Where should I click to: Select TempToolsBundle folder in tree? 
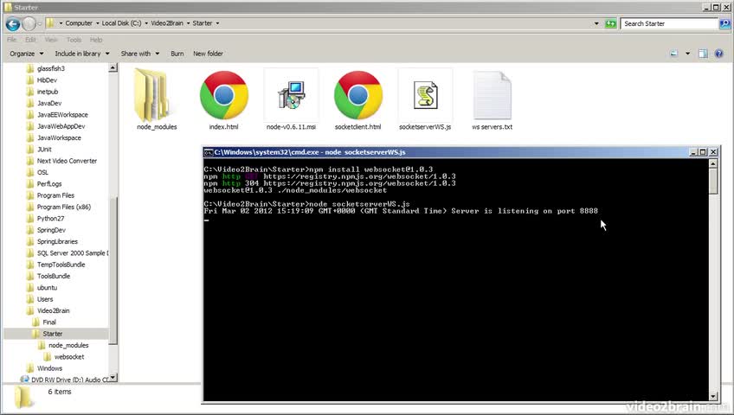(61, 265)
